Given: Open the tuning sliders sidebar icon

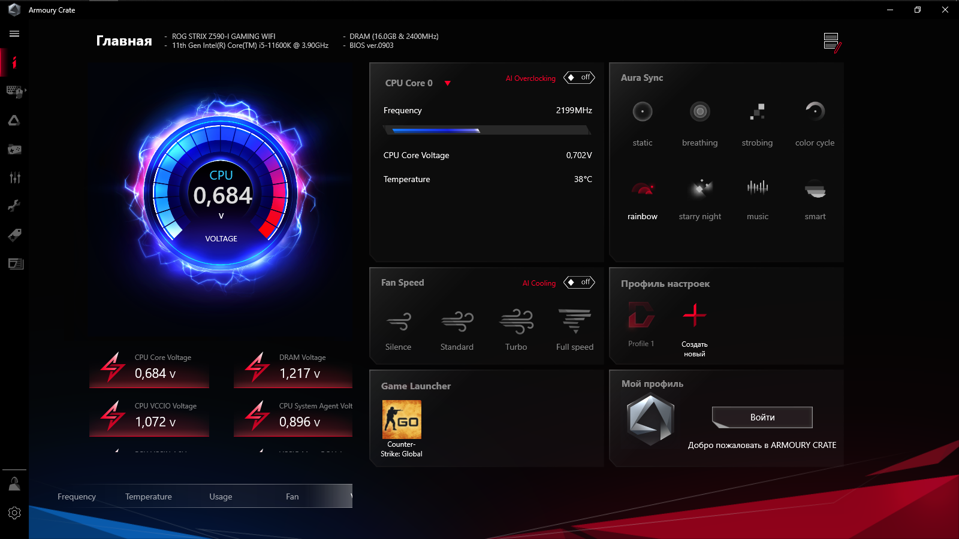Looking at the screenshot, I should [x=14, y=177].
